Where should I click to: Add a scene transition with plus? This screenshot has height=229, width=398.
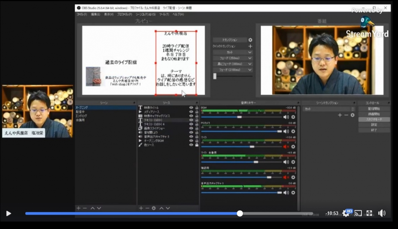[x=340, y=115]
